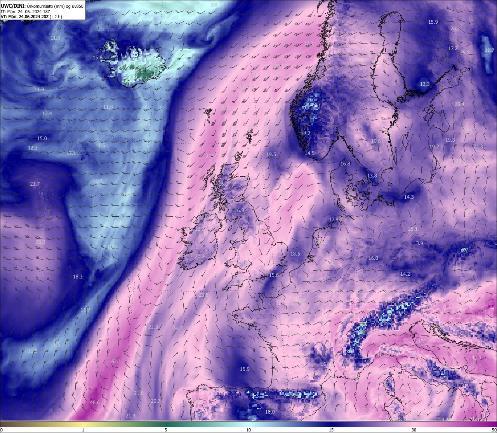497x433 pixels.
Task: Click the 12.3 value on the map
Action: click(x=33, y=148)
